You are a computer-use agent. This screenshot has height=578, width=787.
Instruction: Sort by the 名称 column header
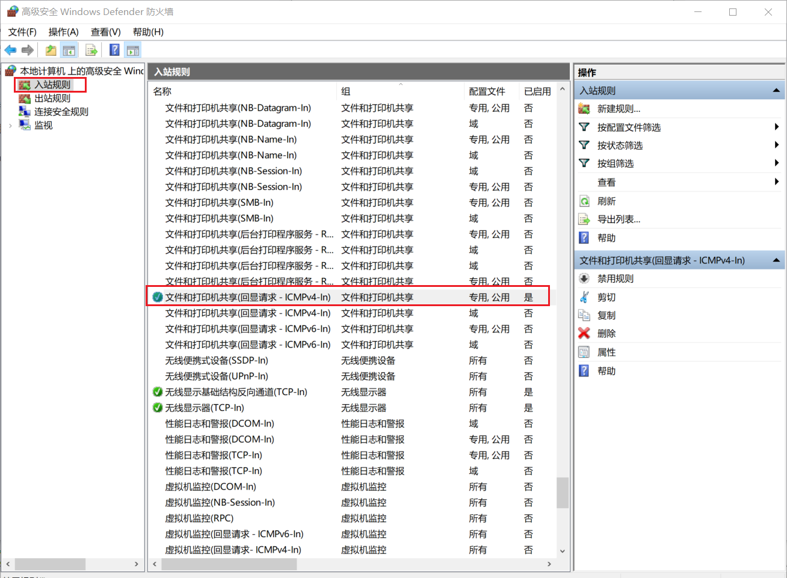[x=242, y=91]
